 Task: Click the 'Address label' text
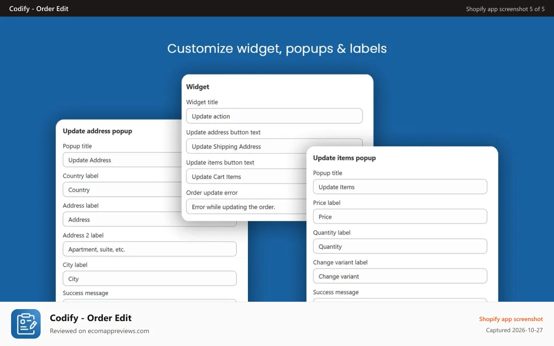click(x=81, y=205)
